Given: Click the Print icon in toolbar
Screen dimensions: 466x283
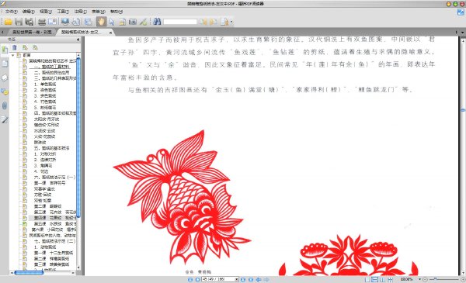Looking at the screenshot, I should [42, 22].
